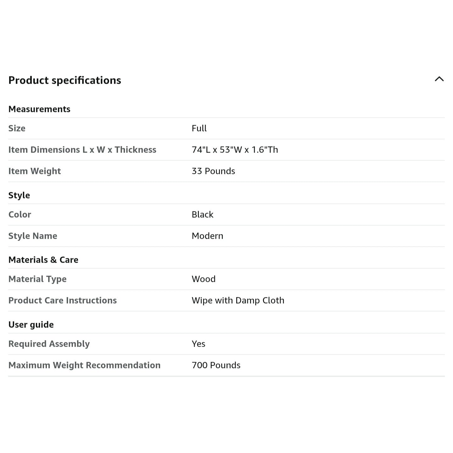Select the 700 Pounds maximum weight value

(x=216, y=365)
